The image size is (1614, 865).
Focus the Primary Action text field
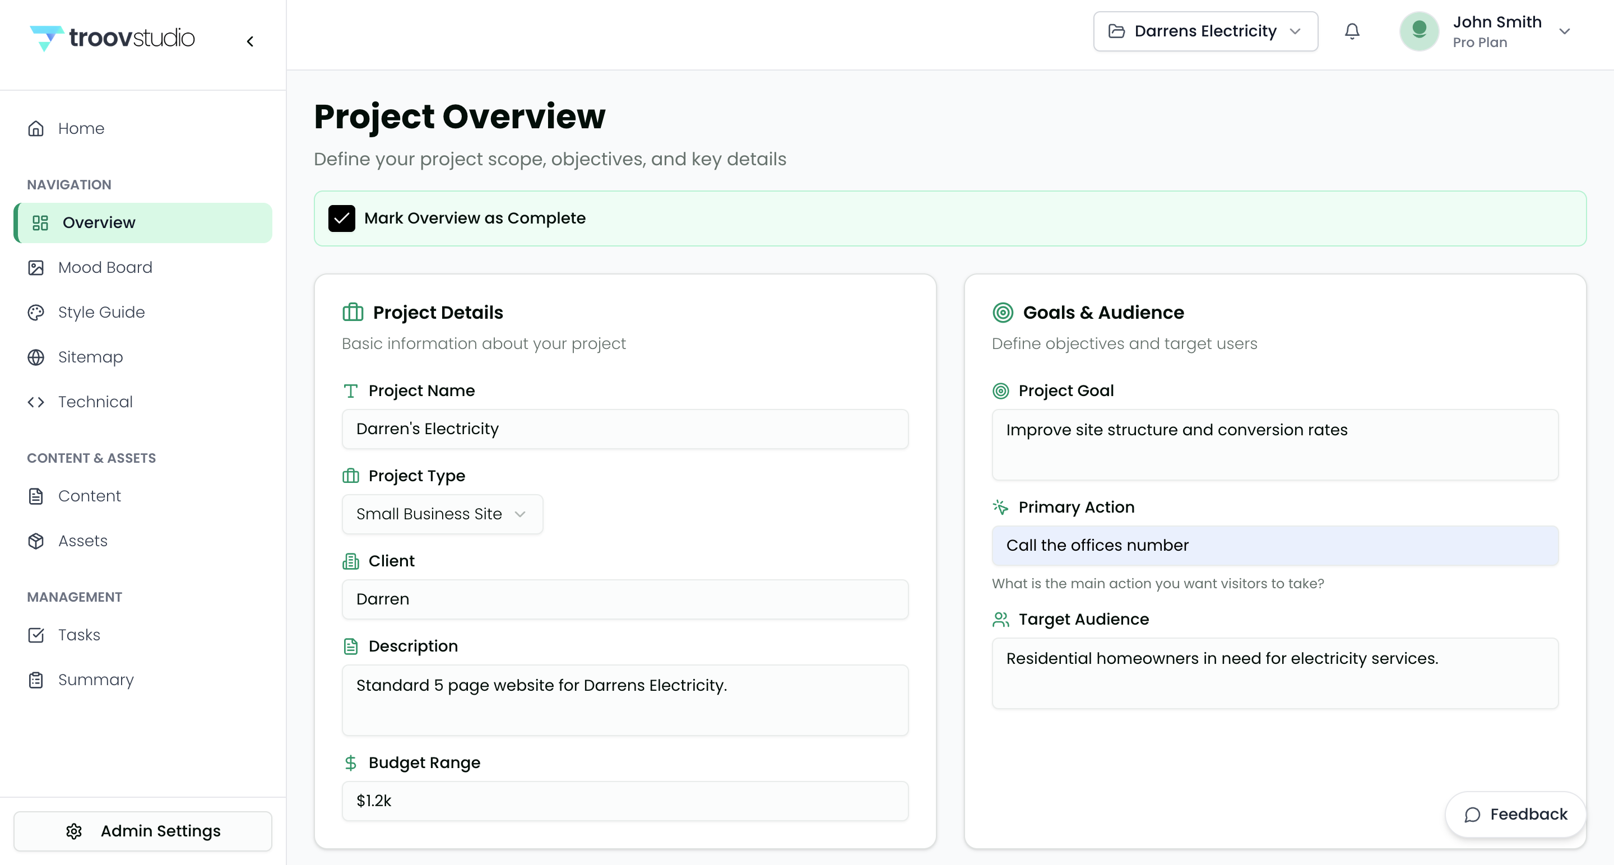[x=1274, y=545]
